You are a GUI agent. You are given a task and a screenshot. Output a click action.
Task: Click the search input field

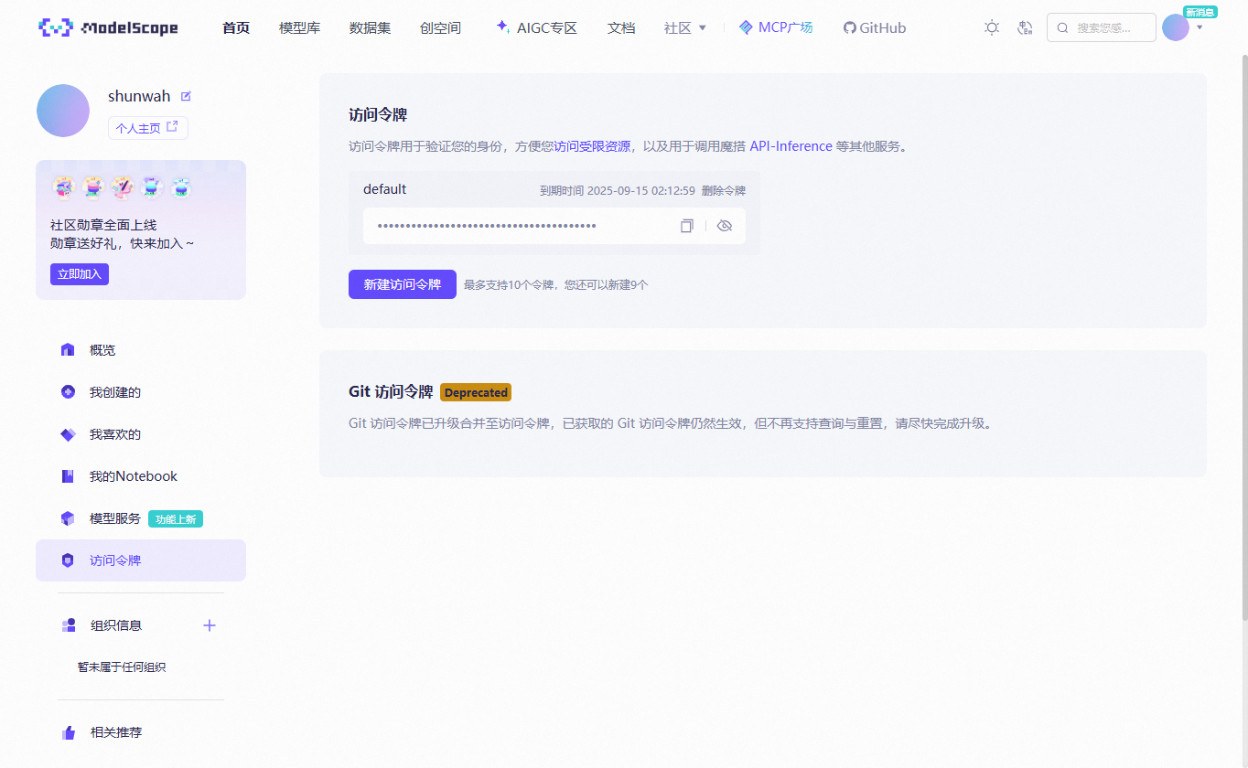tap(1101, 27)
